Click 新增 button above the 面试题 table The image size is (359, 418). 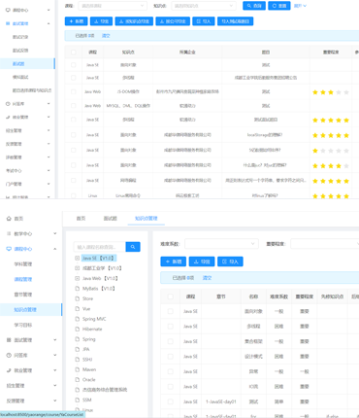(x=76, y=21)
